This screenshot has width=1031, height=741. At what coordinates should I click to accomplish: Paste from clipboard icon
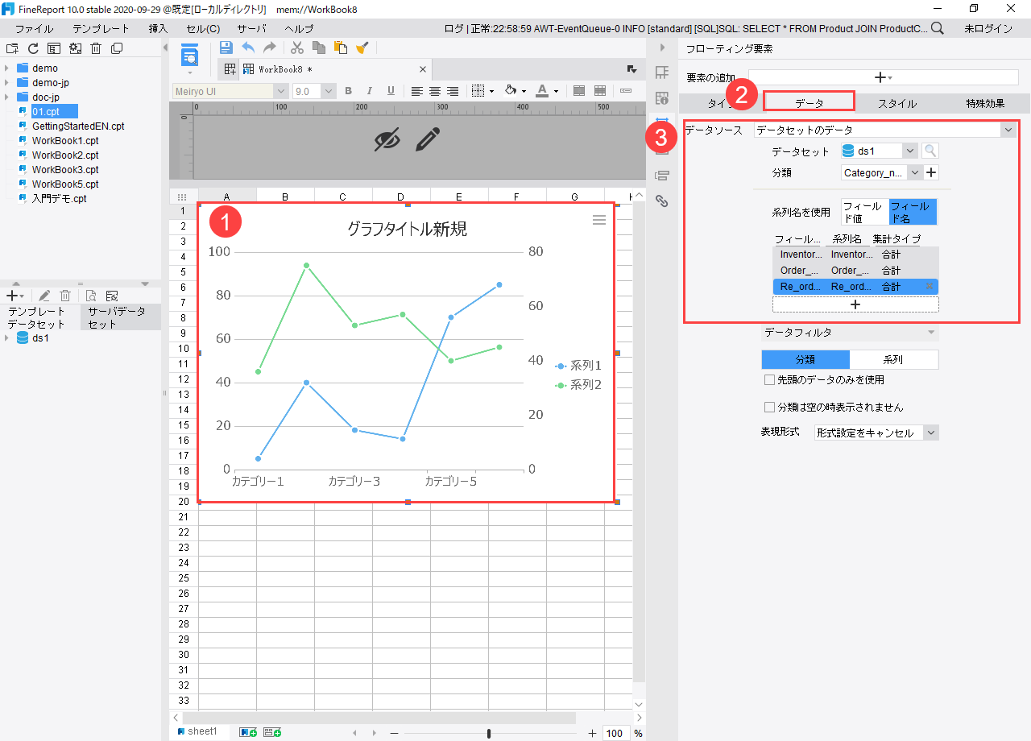pyautogui.click(x=340, y=48)
